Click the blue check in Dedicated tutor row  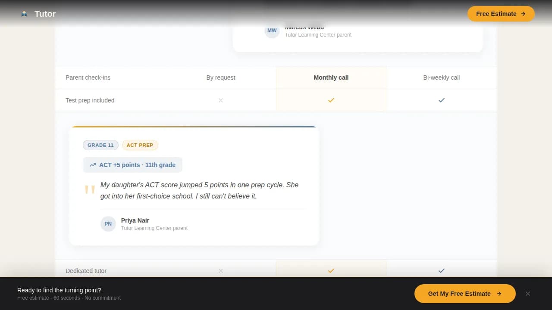[442, 271]
